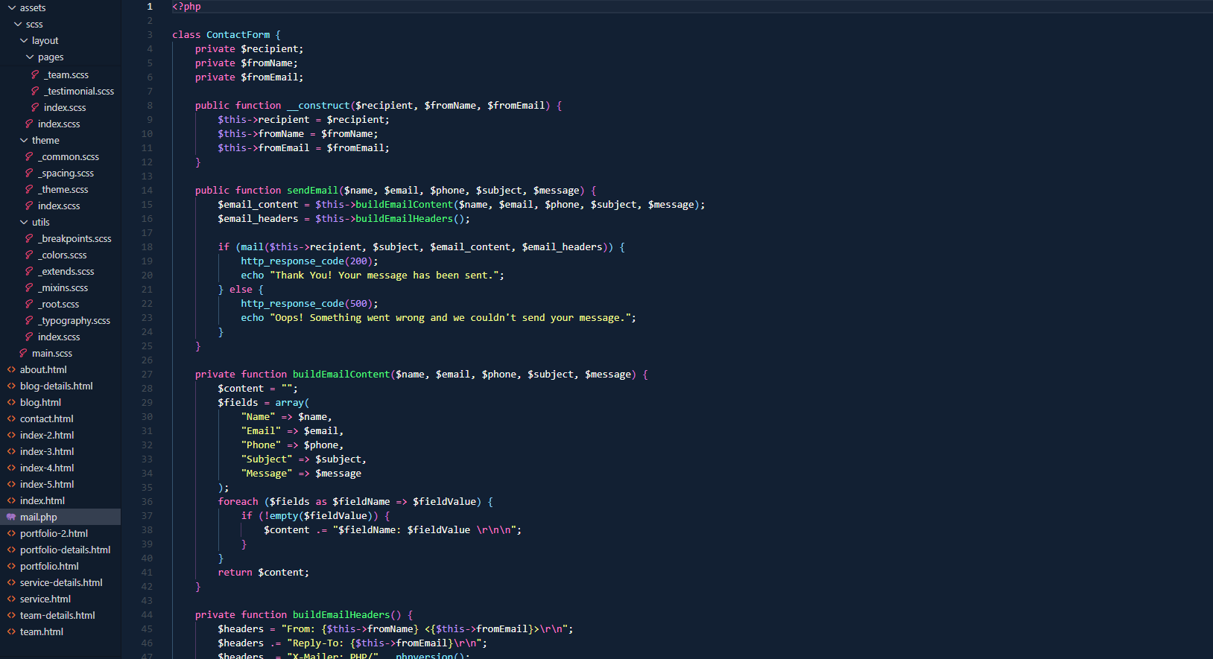Collapse the theme folder
This screenshot has height=659, width=1213.
click(24, 140)
